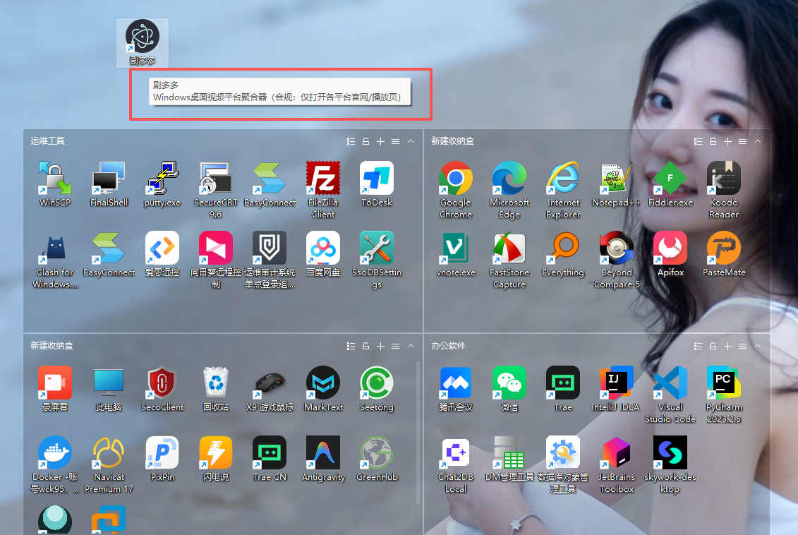Launch WinSCP from the 运维工具 box

(x=55, y=184)
